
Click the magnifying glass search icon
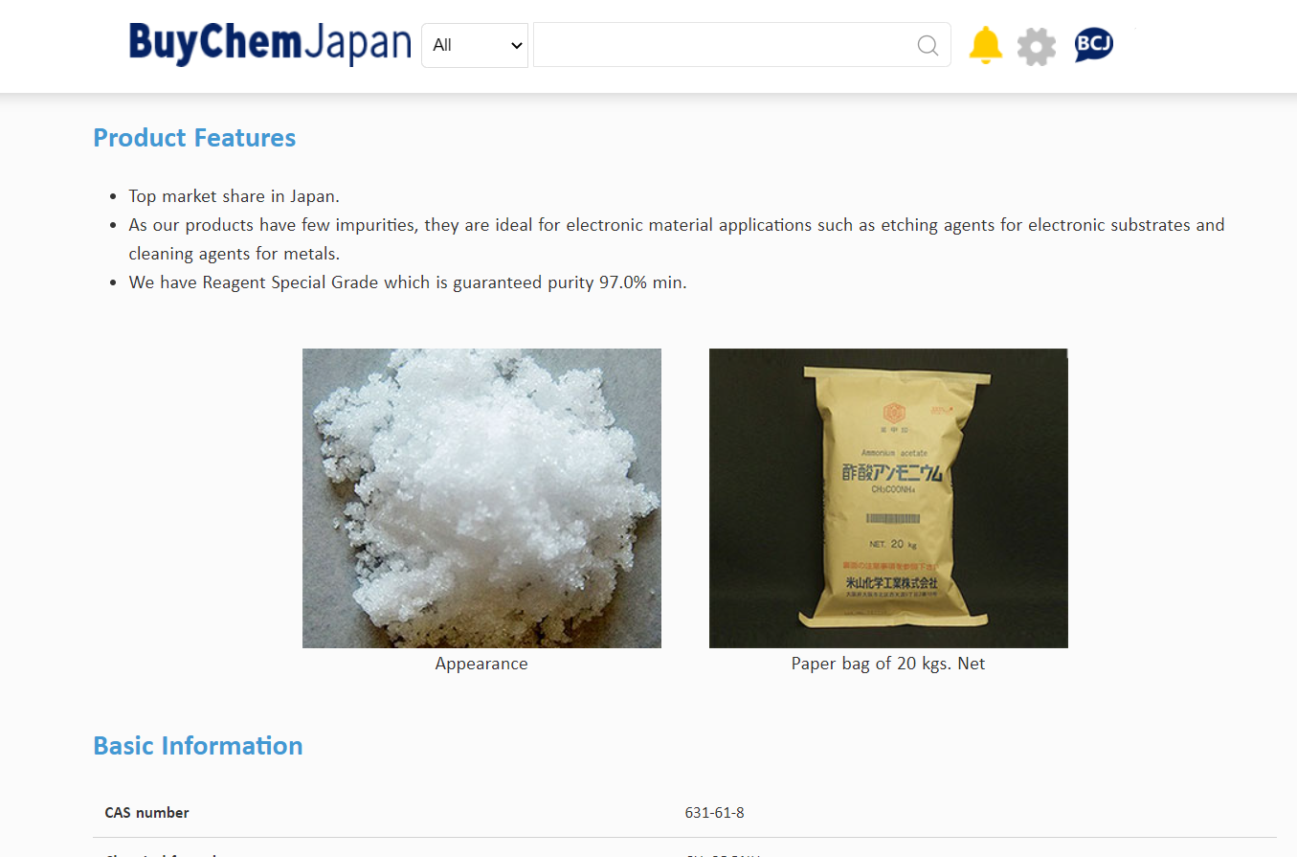pos(928,45)
